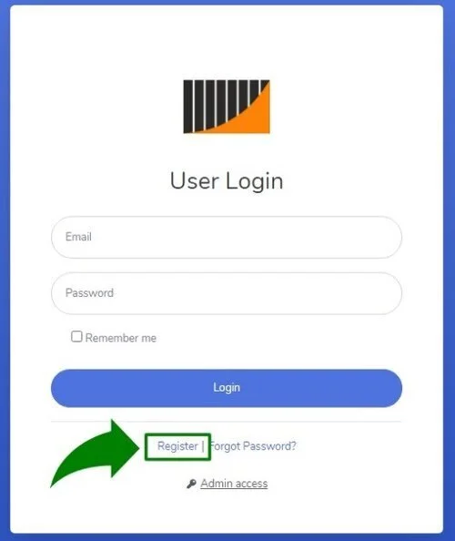Click the blue Login button
Image resolution: width=455 pixels, height=541 pixels.
coord(227,388)
